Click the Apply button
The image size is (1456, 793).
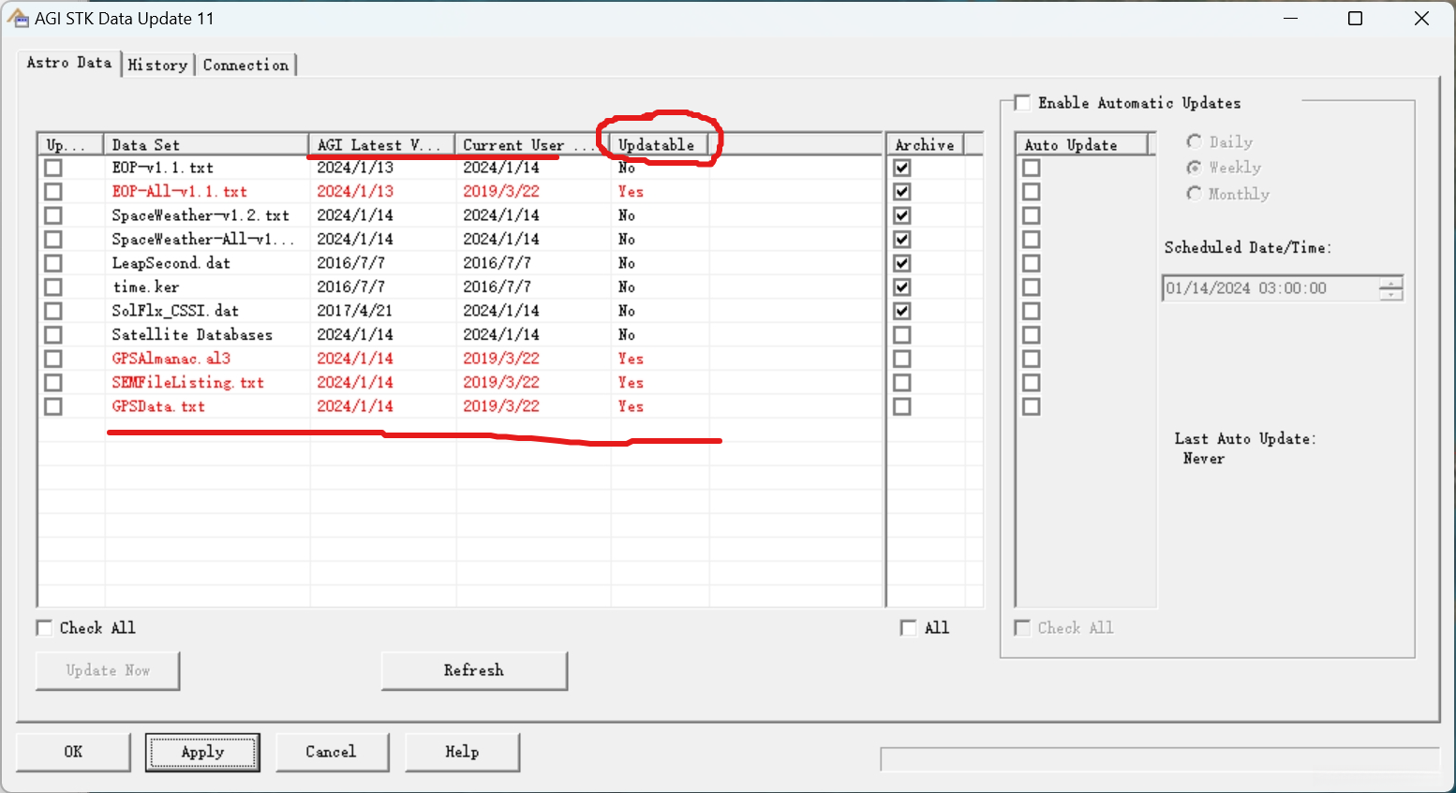202,752
